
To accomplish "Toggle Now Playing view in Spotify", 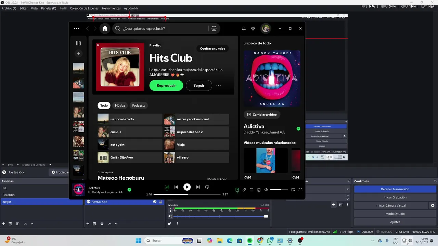I will (237, 190).
